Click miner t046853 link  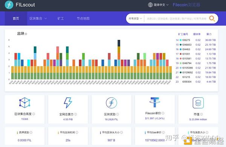coord(187,45)
